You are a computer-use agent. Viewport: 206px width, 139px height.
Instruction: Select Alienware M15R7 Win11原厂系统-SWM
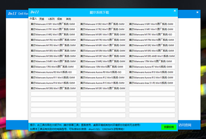103,56
